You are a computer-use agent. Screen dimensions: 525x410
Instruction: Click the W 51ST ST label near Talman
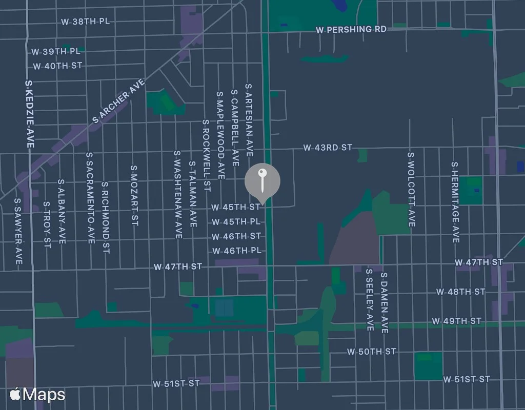pyautogui.click(x=176, y=383)
